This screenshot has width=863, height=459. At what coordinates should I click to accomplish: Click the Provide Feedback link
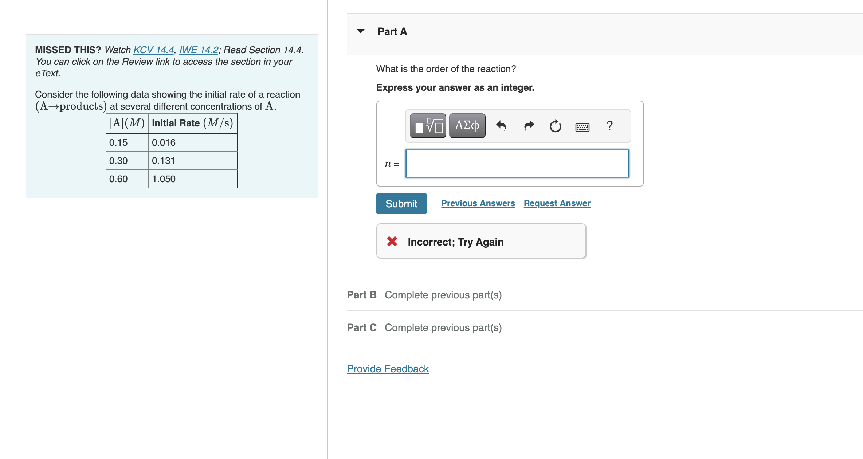[388, 369]
